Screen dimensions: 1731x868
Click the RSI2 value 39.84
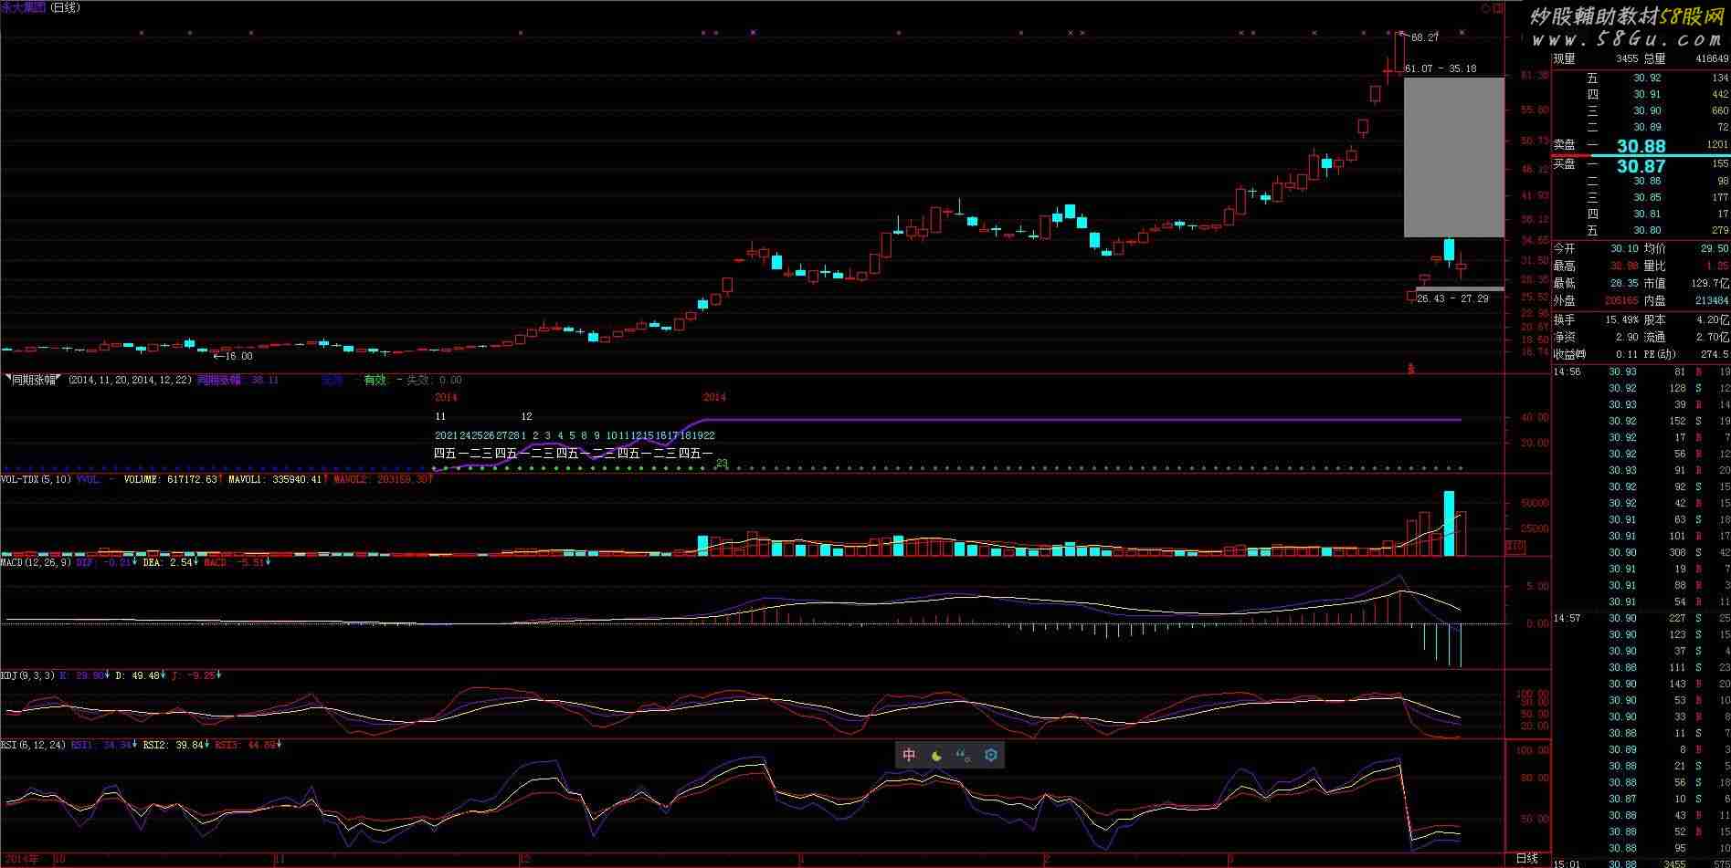(x=189, y=745)
